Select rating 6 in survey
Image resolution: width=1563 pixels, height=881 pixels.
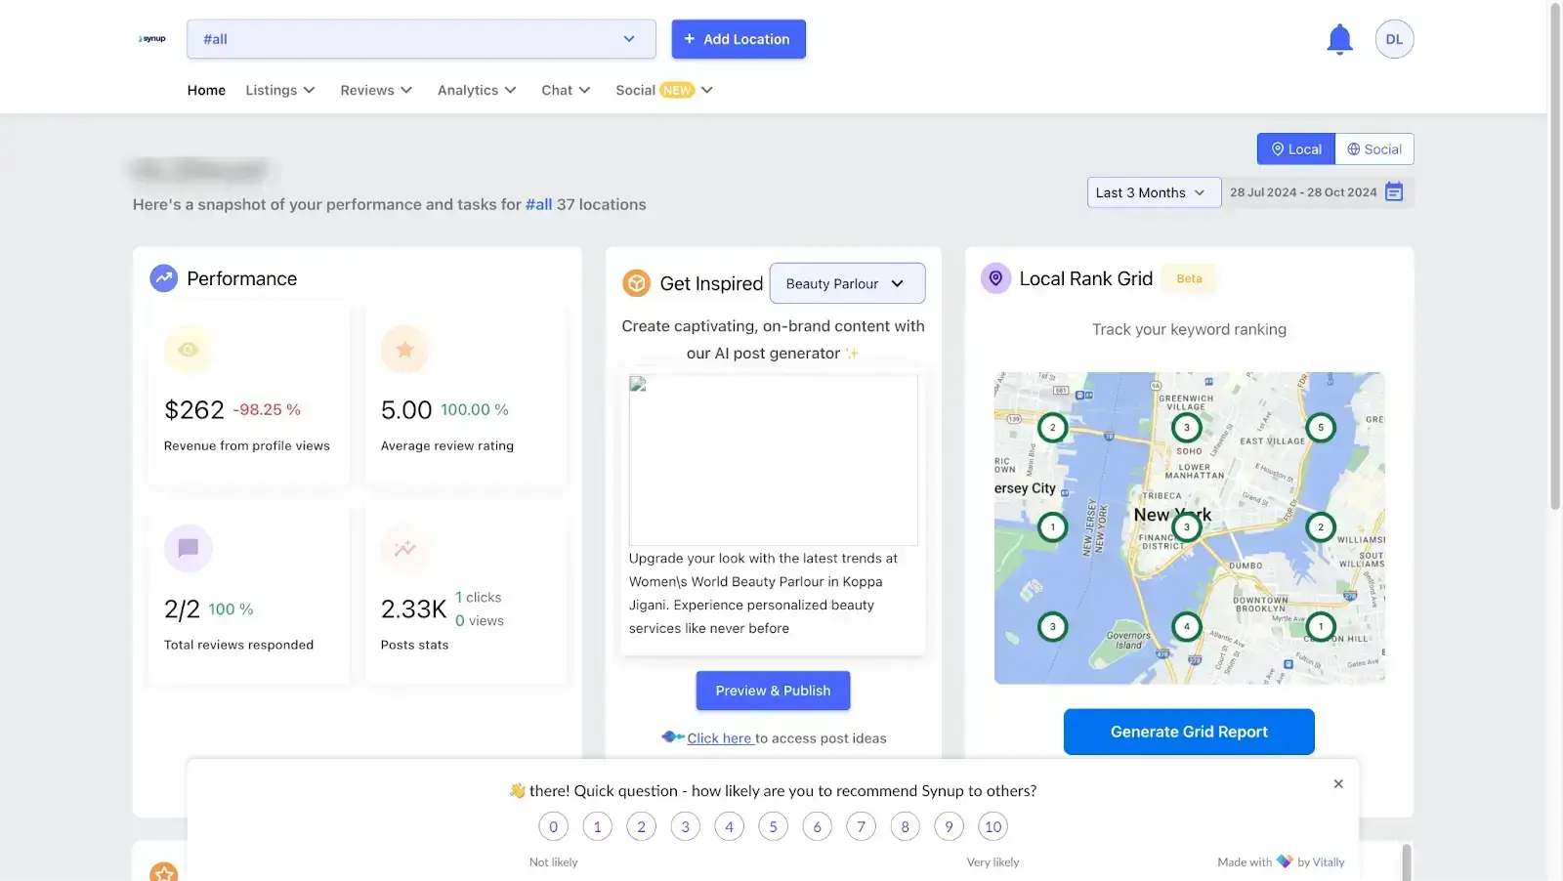(x=817, y=826)
